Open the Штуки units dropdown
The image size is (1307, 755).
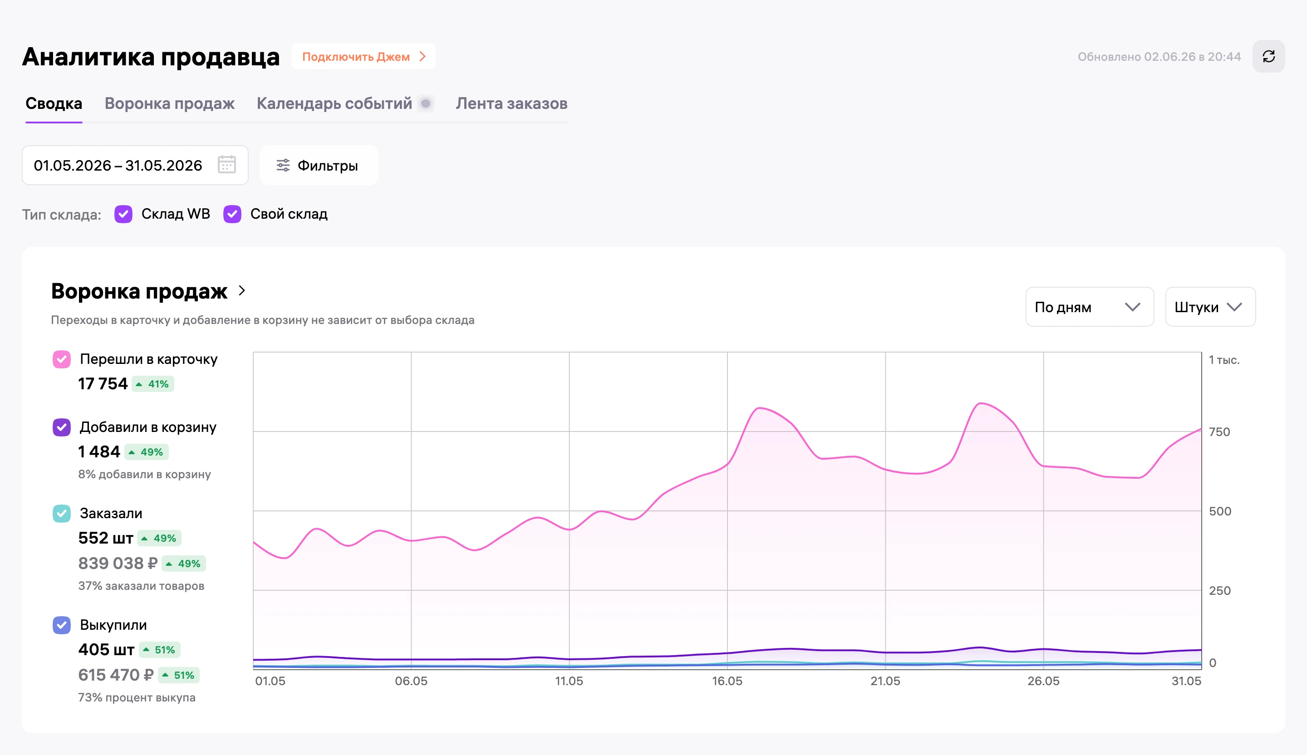1210,307
